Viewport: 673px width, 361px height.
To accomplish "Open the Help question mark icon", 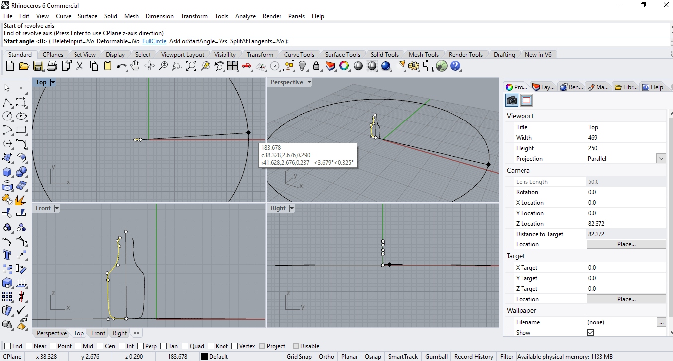I will tap(455, 66).
